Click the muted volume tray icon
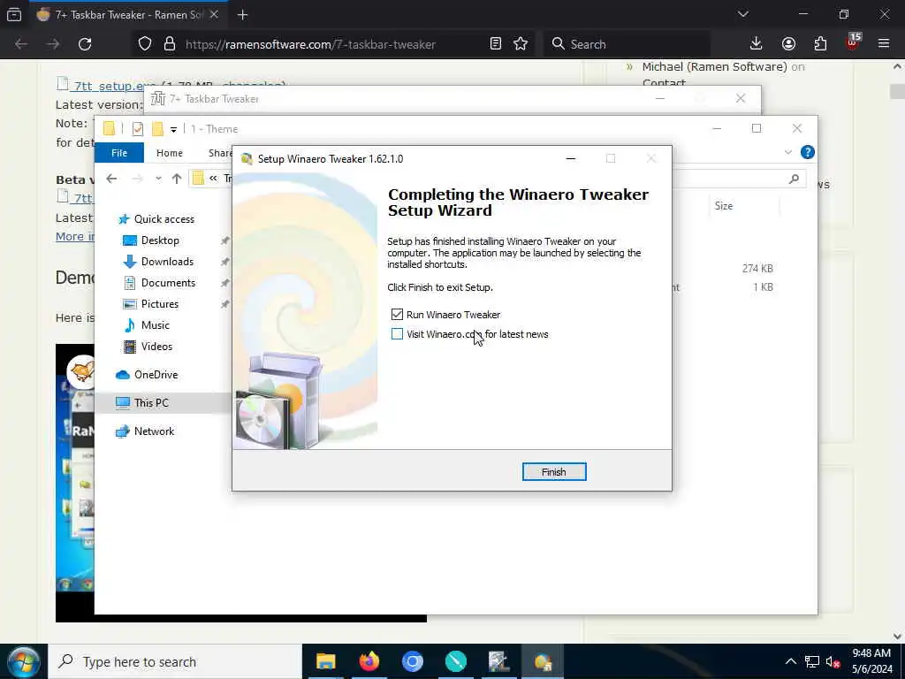This screenshot has width=905, height=679. pos(833,662)
